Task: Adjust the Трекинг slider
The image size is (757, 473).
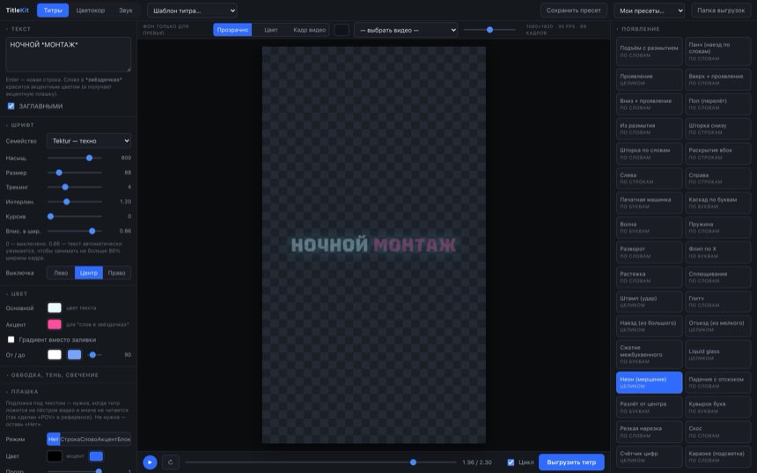Action: click(75, 187)
